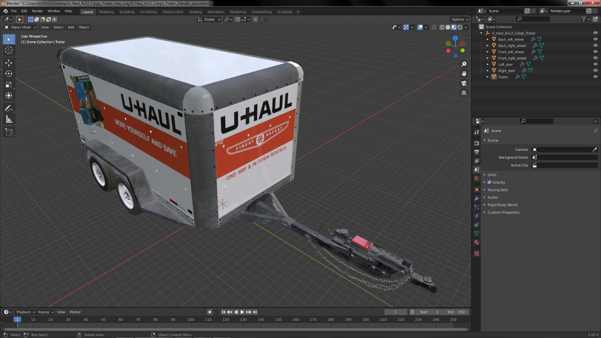Open the Render menu
The height and width of the screenshot is (338, 601).
pos(37,11)
